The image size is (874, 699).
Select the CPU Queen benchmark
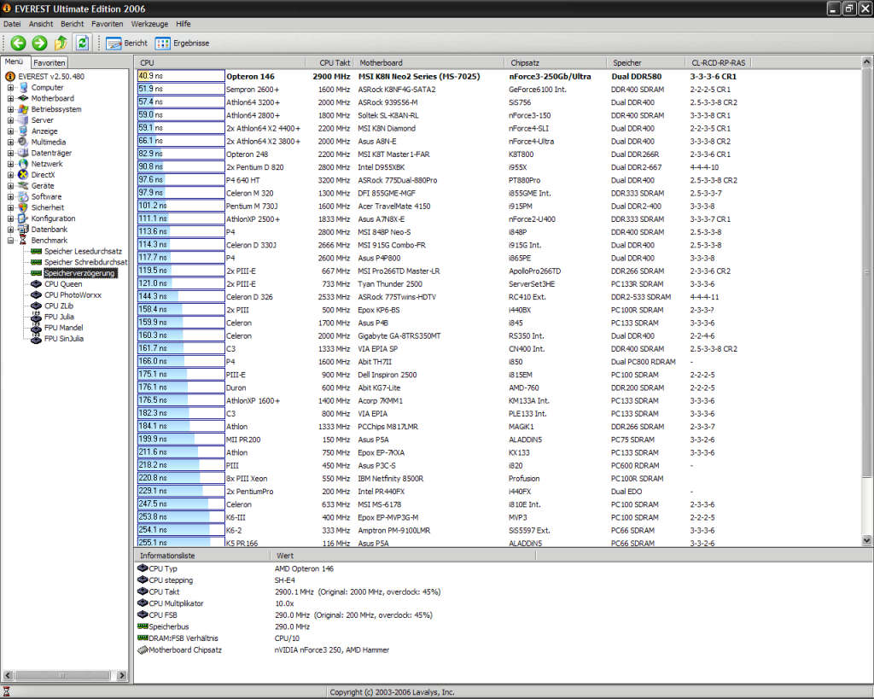pyautogui.click(x=63, y=283)
